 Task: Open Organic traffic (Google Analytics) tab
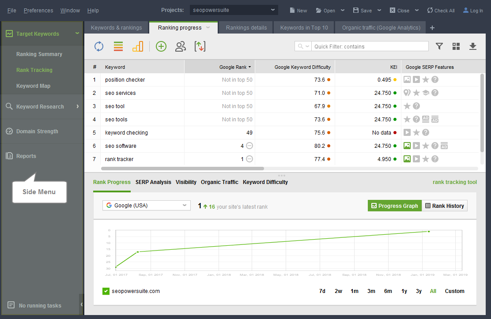click(381, 27)
